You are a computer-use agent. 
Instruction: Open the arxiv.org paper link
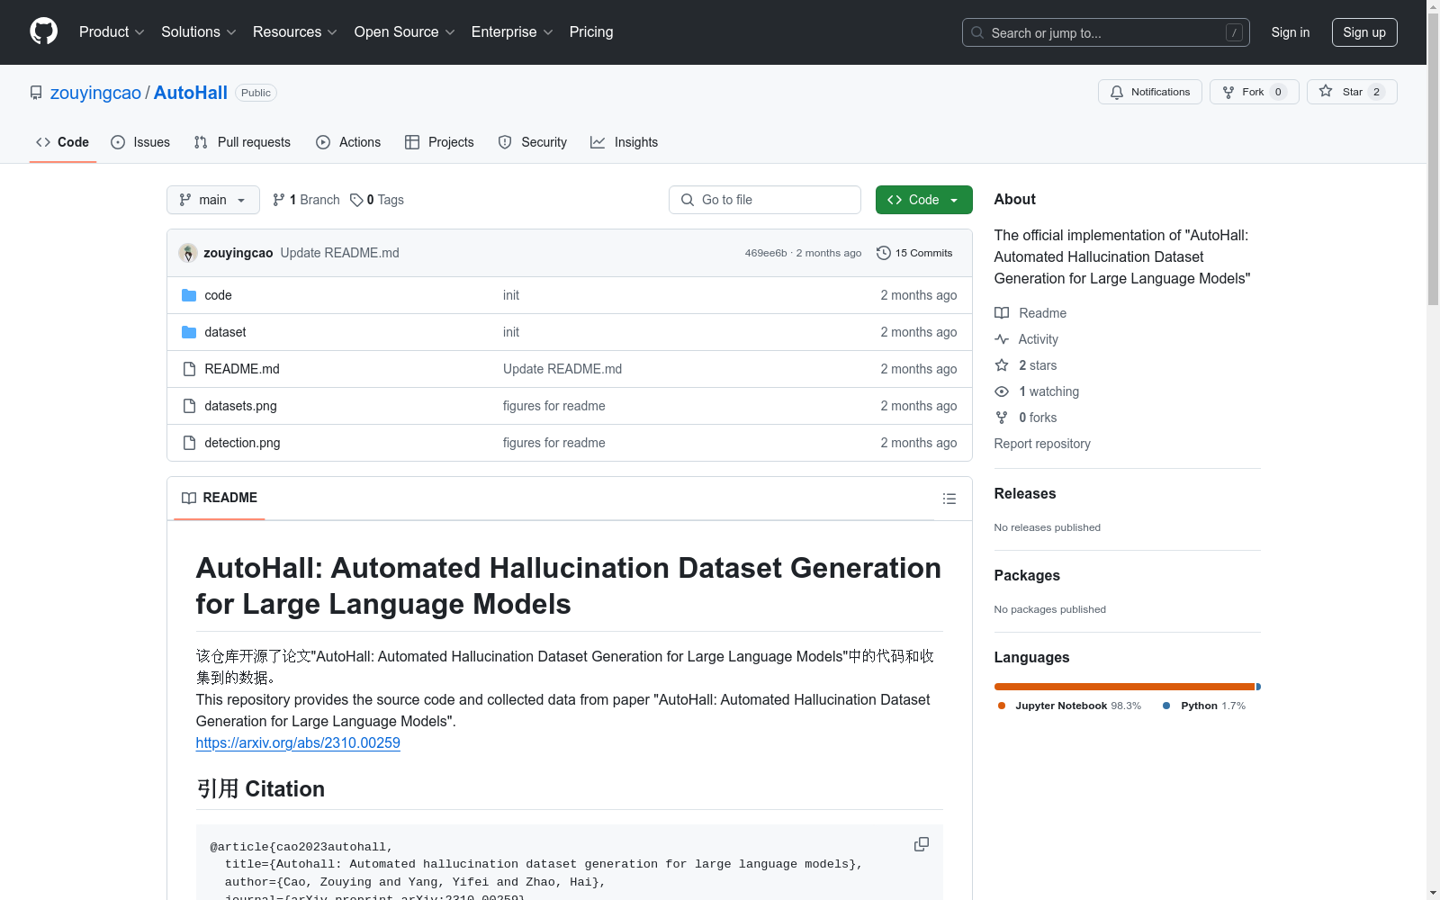pyautogui.click(x=298, y=742)
